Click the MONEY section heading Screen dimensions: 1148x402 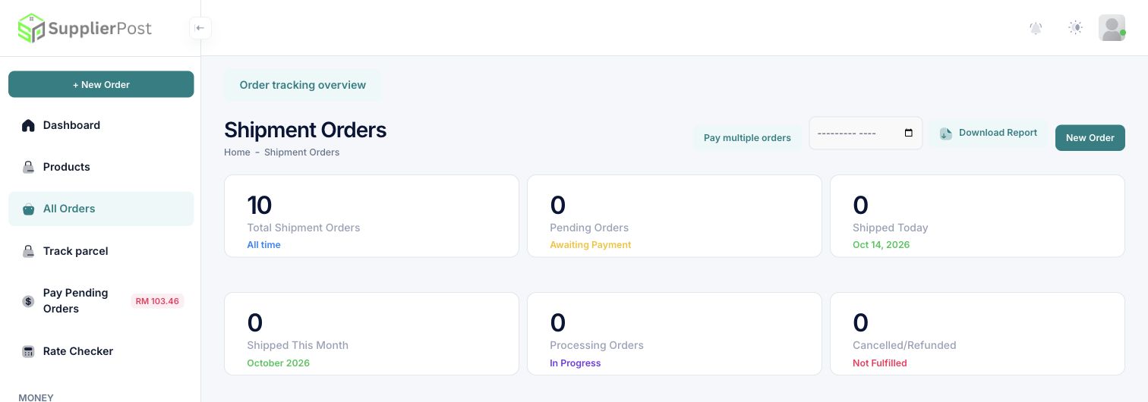click(36, 397)
